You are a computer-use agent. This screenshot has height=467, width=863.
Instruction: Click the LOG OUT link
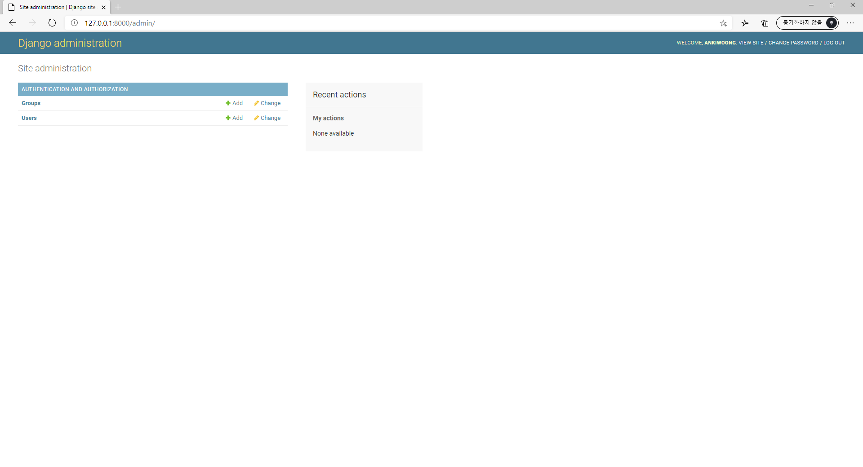(x=834, y=43)
